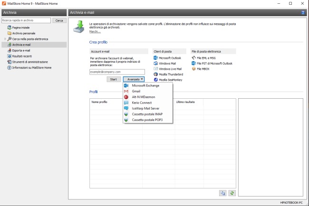This screenshot has width=309, height=206.
Task: Click the Strumenti di amministrazione icon
Action: 9,62
